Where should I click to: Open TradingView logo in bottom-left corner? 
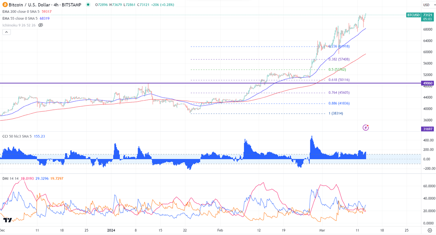tap(8, 220)
